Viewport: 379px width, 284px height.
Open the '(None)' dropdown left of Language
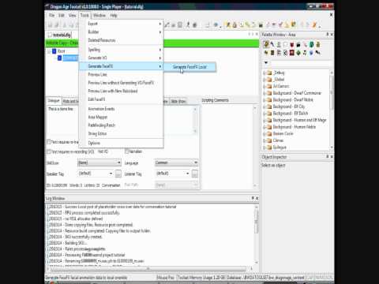point(99,163)
